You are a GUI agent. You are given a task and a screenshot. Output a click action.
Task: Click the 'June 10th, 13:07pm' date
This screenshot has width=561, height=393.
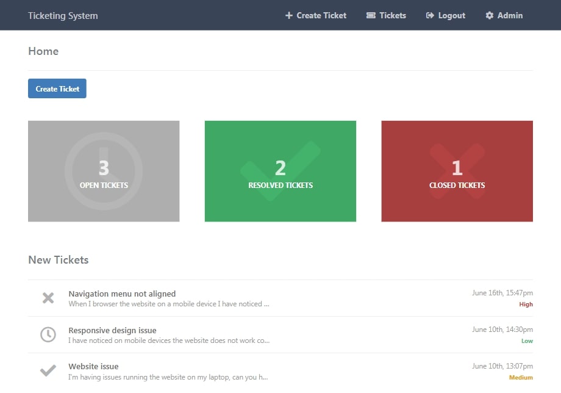[502, 366]
